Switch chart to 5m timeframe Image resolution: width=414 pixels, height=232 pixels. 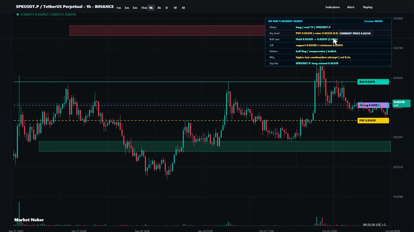pos(135,8)
